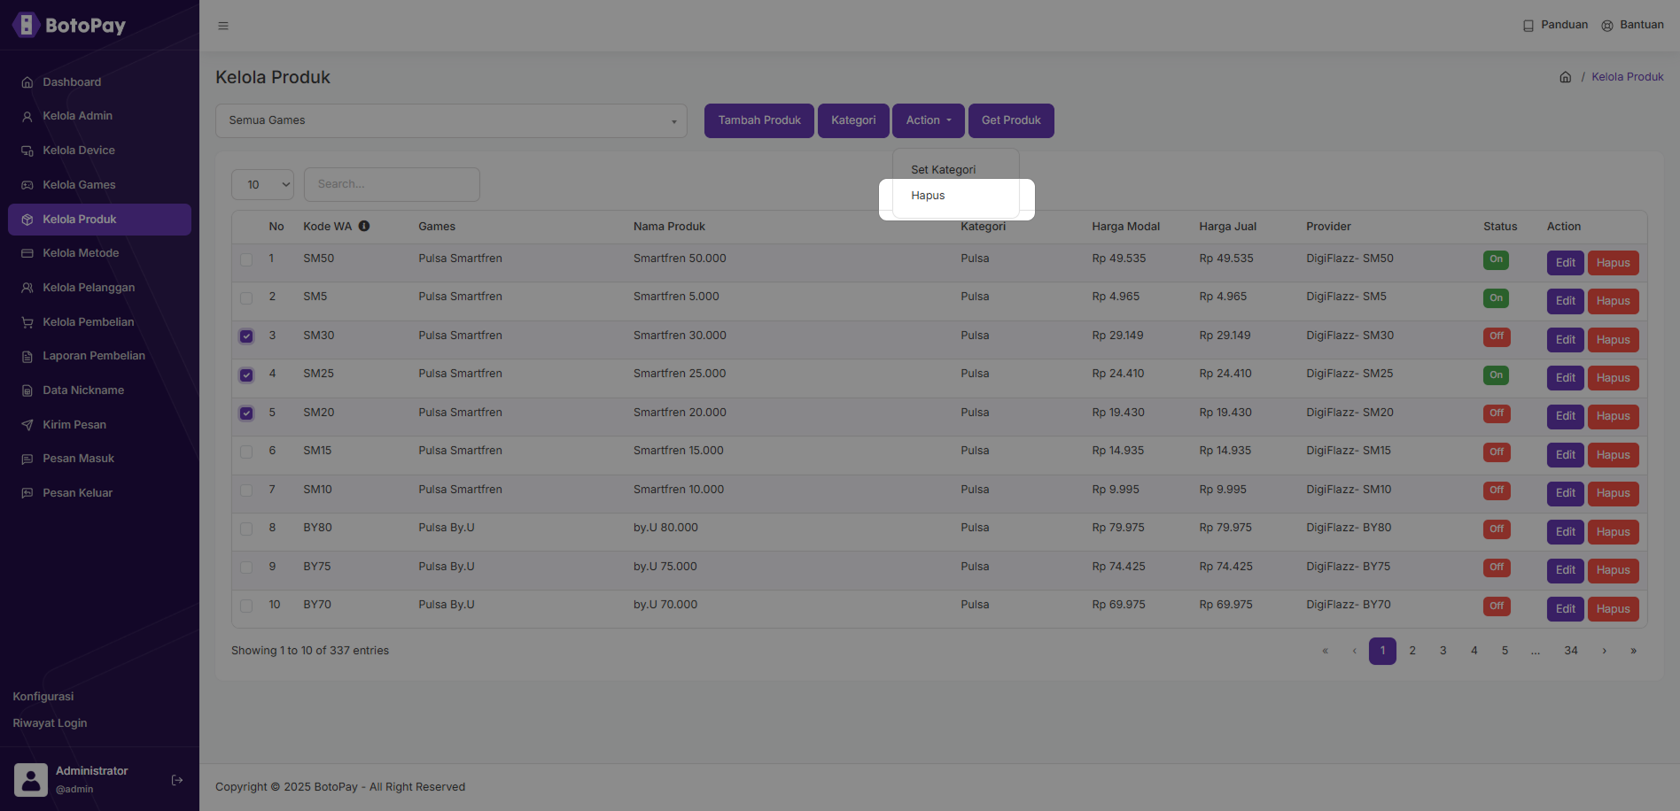Edit the BY75 product row

pos(1565,570)
